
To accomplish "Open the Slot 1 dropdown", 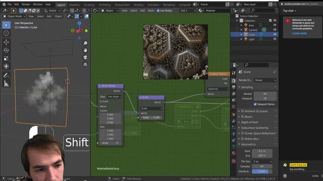I will pyautogui.click(x=188, y=11).
